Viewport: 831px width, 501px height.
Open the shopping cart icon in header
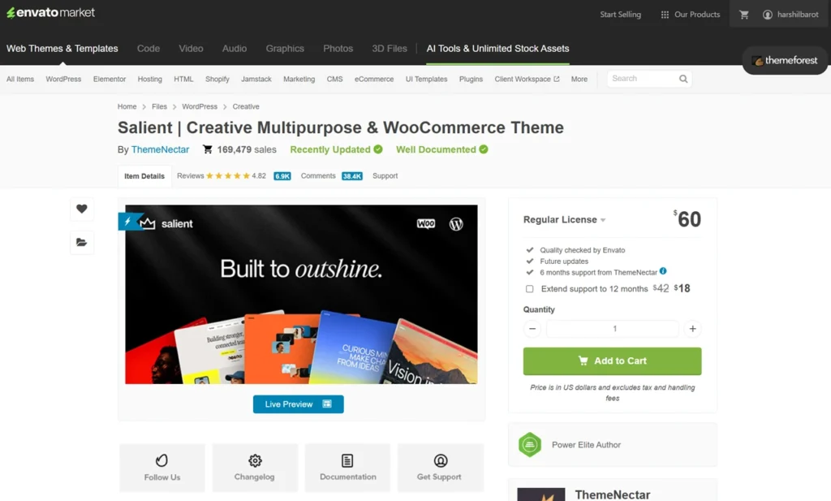pyautogui.click(x=744, y=15)
